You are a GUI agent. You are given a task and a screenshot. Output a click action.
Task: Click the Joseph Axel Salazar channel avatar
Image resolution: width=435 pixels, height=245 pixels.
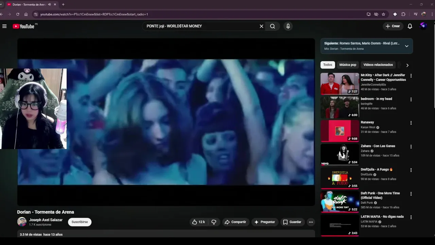pyautogui.click(x=22, y=222)
